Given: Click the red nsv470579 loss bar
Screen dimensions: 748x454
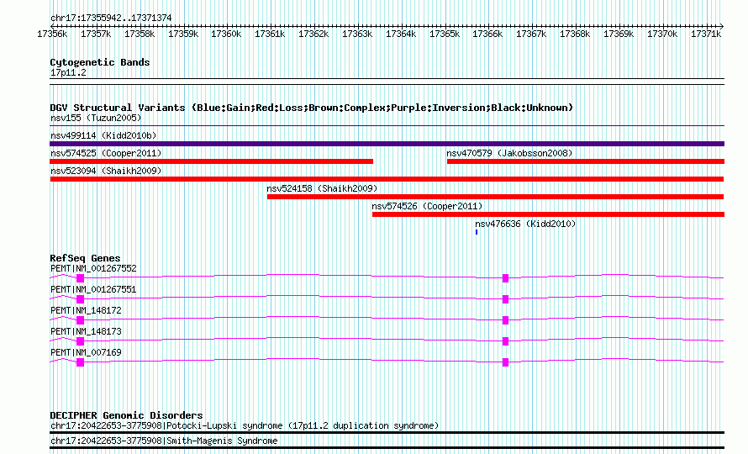Looking at the screenshot, I should tap(586, 161).
